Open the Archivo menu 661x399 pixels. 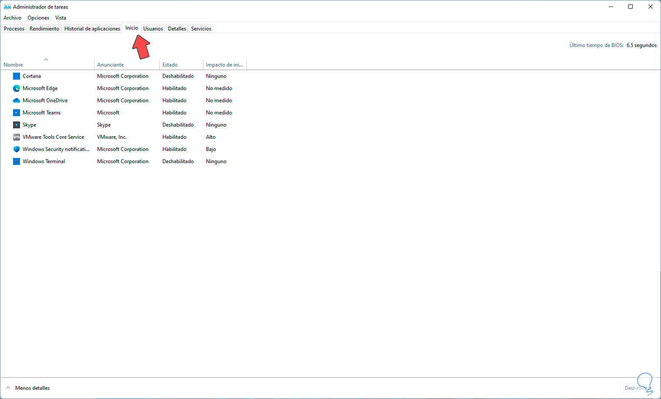pyautogui.click(x=12, y=18)
